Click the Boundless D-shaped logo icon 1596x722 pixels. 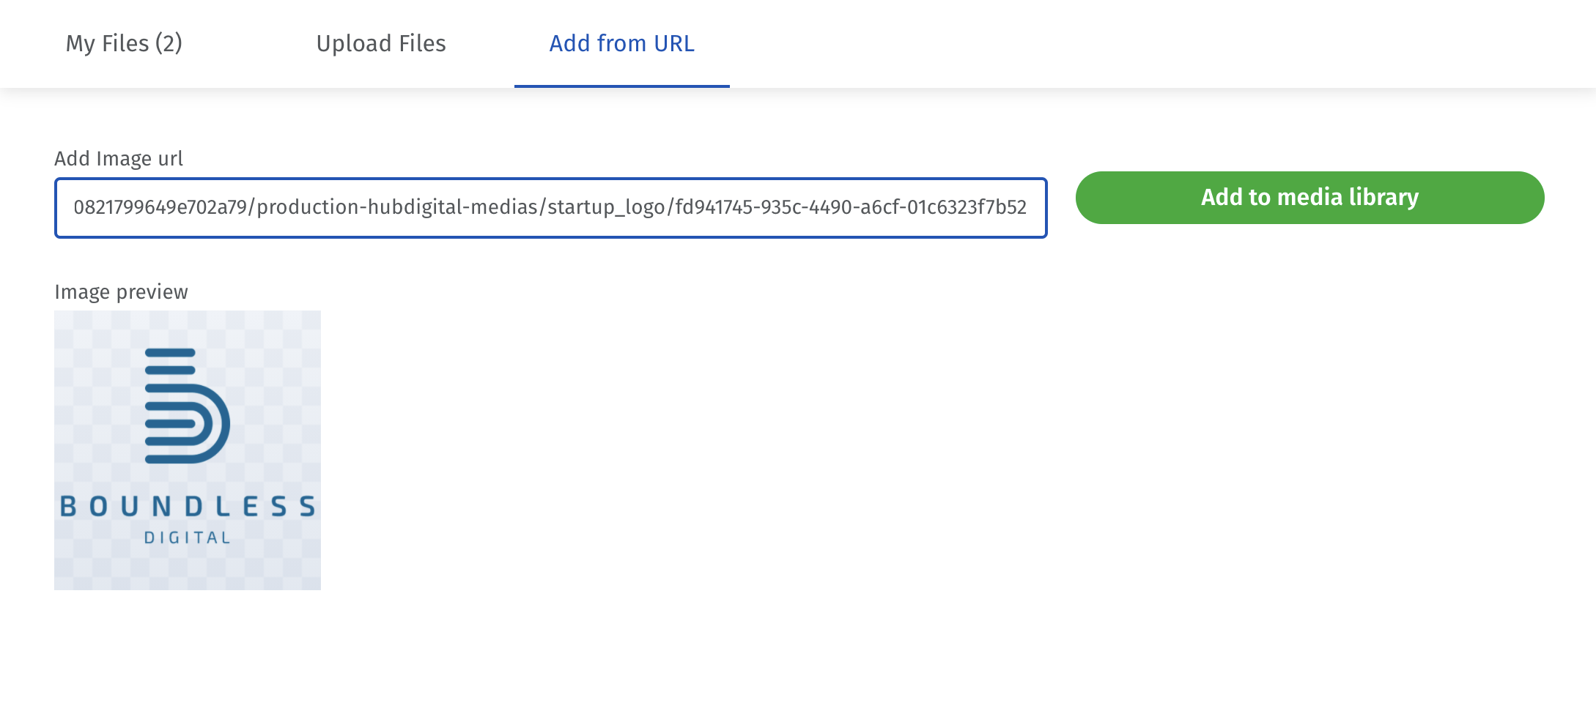click(x=188, y=406)
